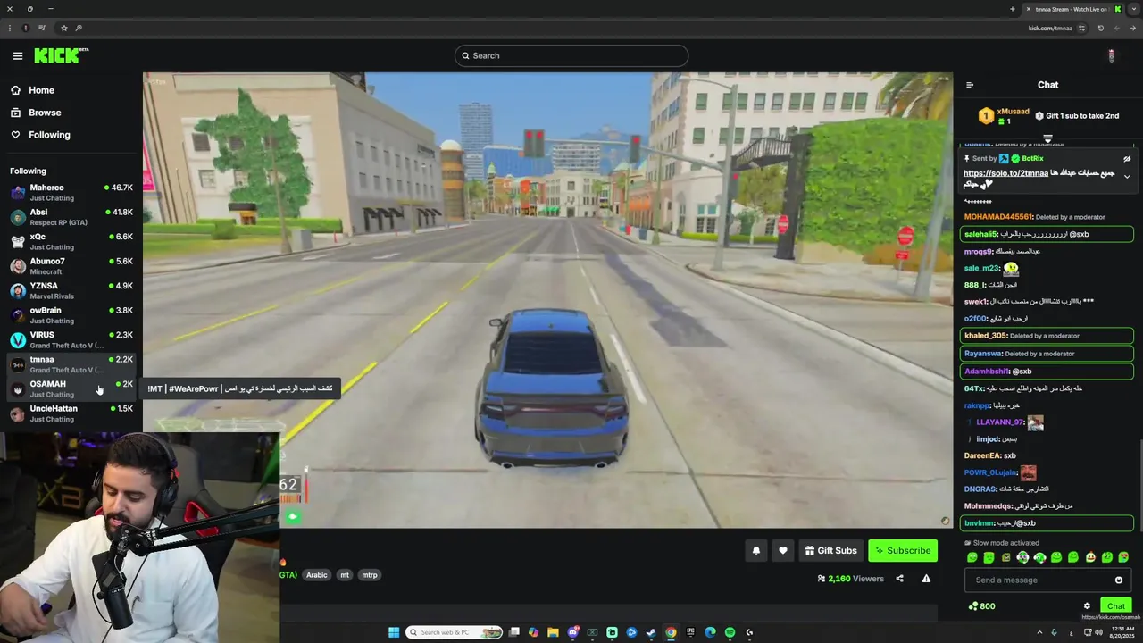Click the report warning triangle icon
The height and width of the screenshot is (643, 1143).
click(926, 579)
